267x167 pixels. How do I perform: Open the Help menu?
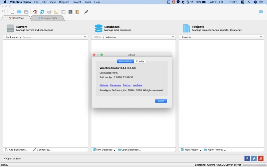coord(97,2)
